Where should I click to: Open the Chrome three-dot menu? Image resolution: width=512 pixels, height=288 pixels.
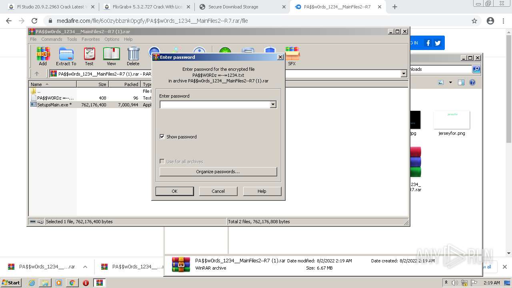click(x=503, y=21)
